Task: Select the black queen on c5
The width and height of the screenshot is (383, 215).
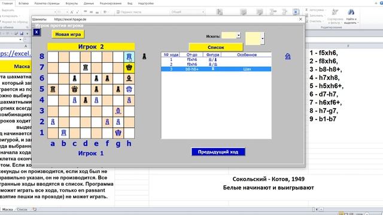Action: pos(74,89)
